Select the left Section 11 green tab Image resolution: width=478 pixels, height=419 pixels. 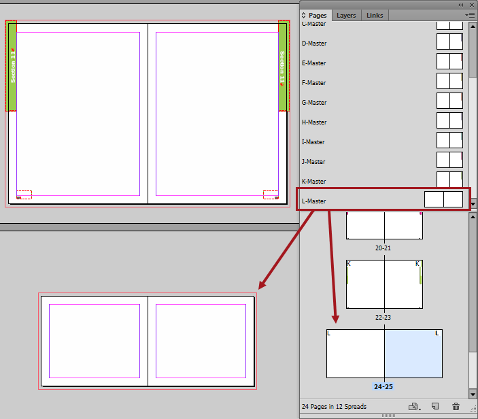(x=12, y=67)
